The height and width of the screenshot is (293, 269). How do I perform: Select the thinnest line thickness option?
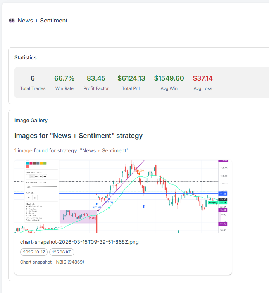pos(28,176)
